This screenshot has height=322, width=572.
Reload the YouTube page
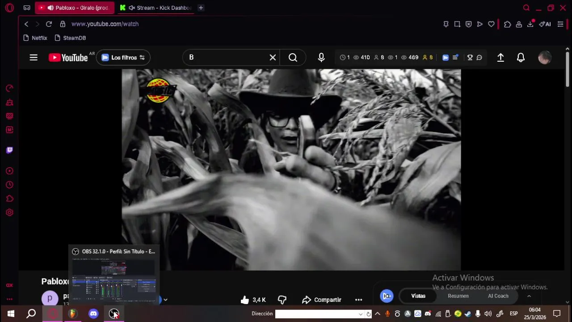[x=49, y=24]
